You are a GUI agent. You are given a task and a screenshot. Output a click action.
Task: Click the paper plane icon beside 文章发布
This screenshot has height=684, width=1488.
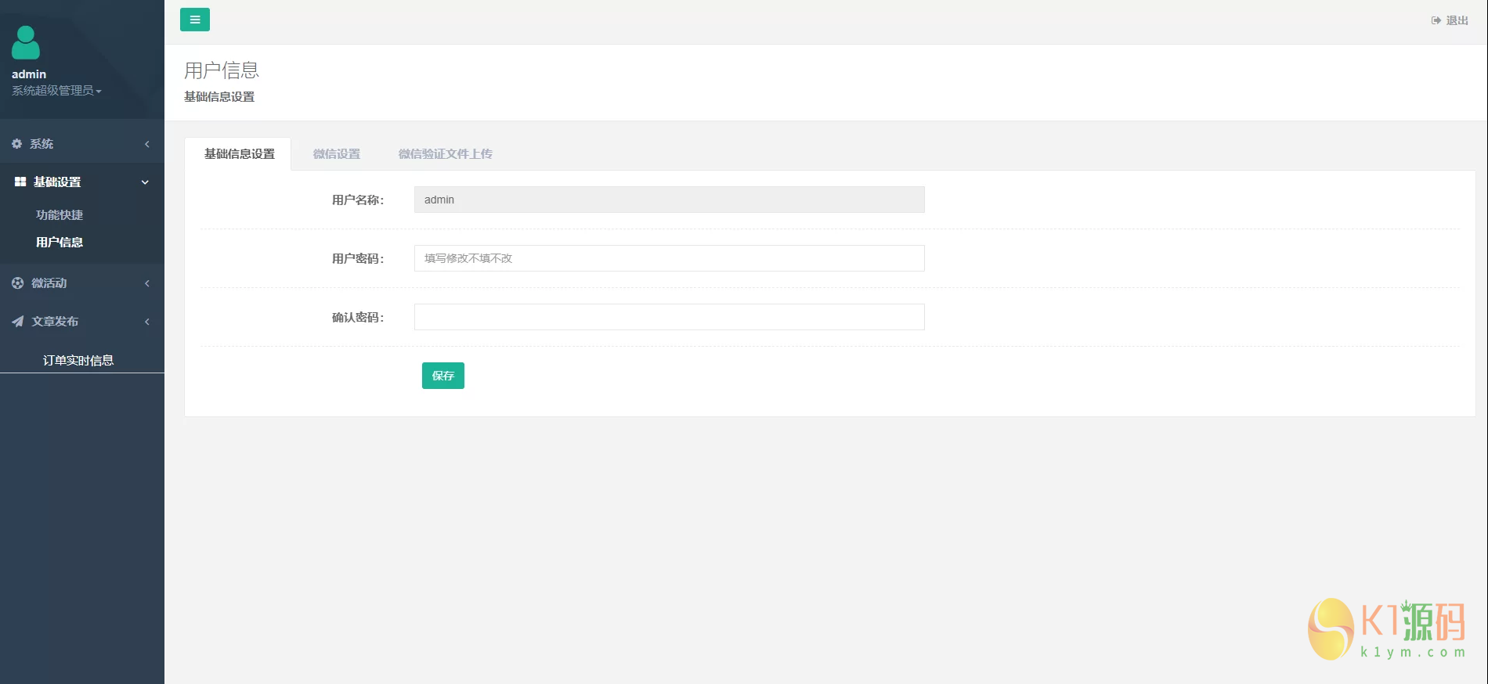[17, 322]
